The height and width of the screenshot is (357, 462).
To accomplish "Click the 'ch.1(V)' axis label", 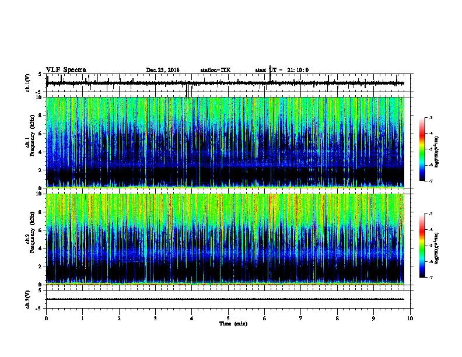I will [28, 83].
